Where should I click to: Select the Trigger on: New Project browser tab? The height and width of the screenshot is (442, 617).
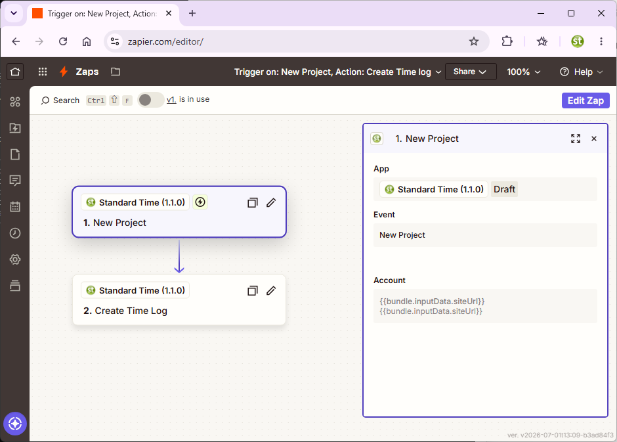tap(102, 14)
